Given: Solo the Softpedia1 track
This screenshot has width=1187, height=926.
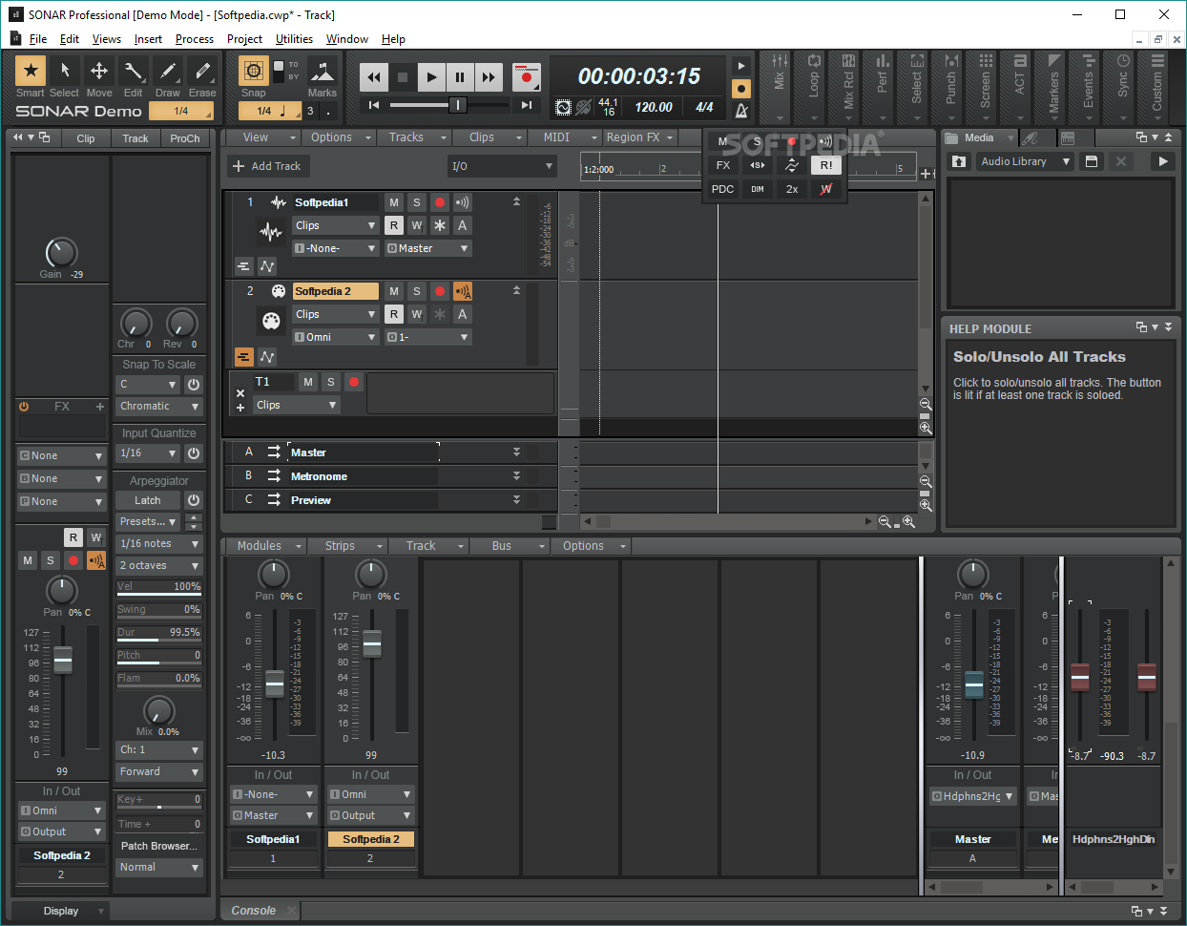Looking at the screenshot, I should [x=417, y=202].
